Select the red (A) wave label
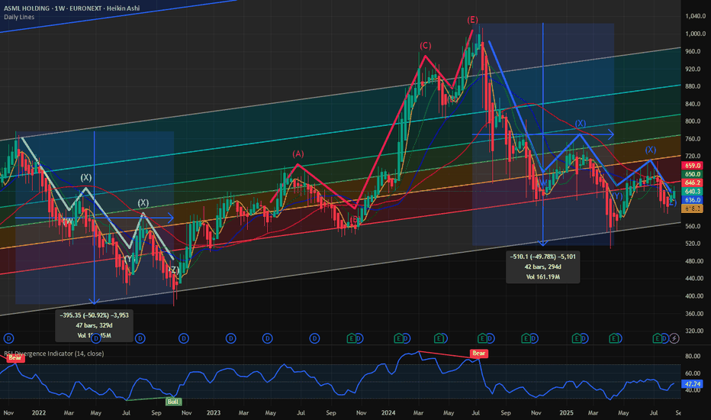The image size is (711, 420). click(x=298, y=154)
